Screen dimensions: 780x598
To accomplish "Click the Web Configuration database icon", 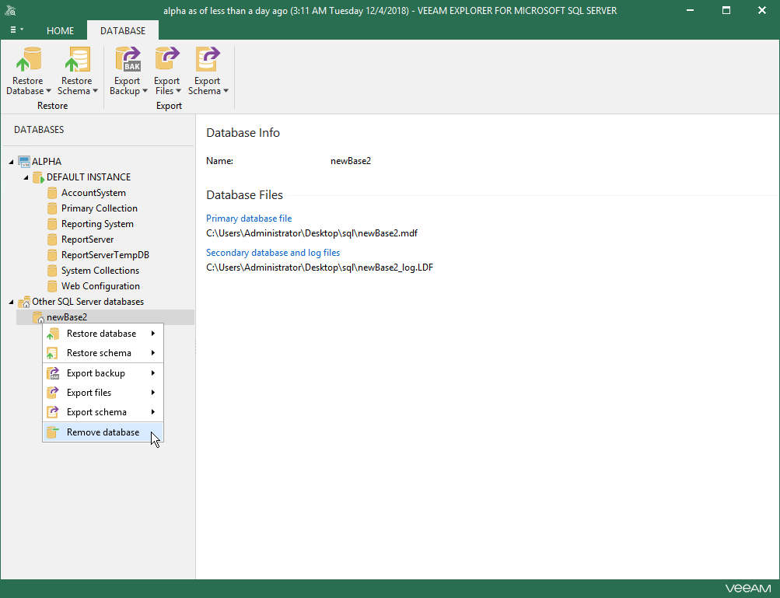I will coord(52,286).
